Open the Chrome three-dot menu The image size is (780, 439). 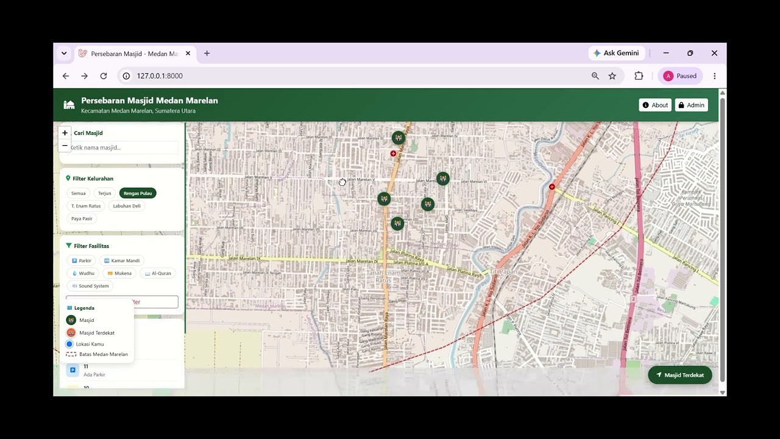(715, 76)
